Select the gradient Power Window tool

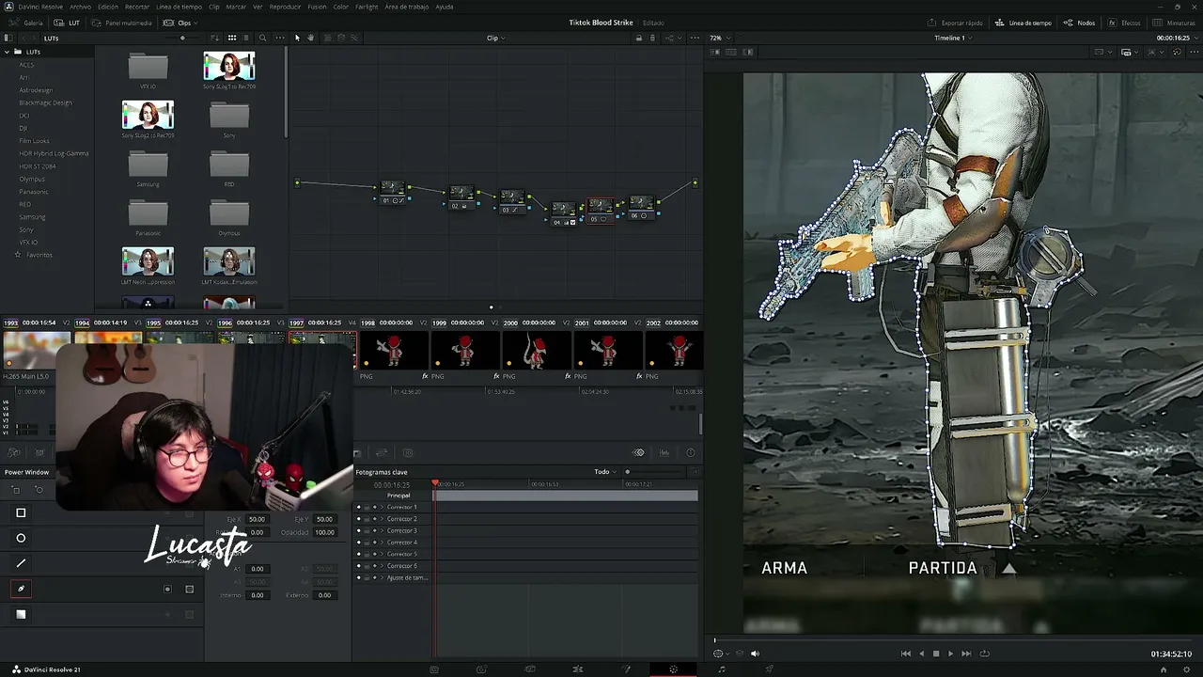(21, 614)
